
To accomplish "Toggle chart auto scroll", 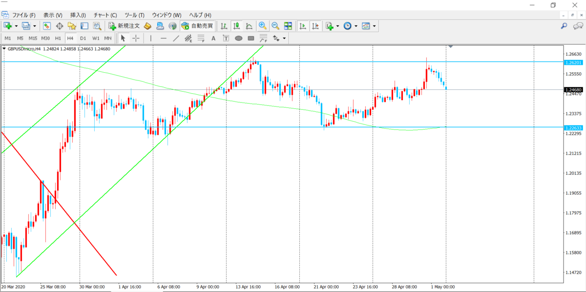I will 303,26.
